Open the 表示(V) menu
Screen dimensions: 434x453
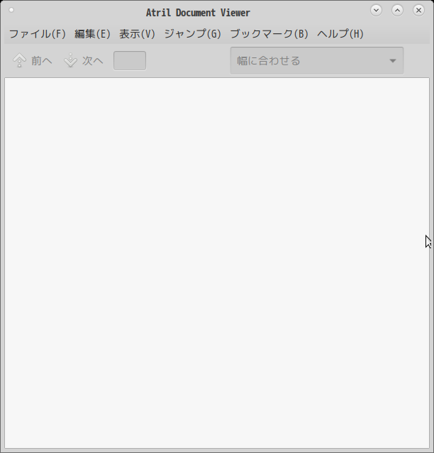138,34
